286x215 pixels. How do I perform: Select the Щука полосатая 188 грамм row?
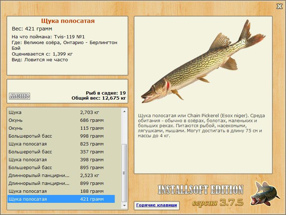[61, 191]
